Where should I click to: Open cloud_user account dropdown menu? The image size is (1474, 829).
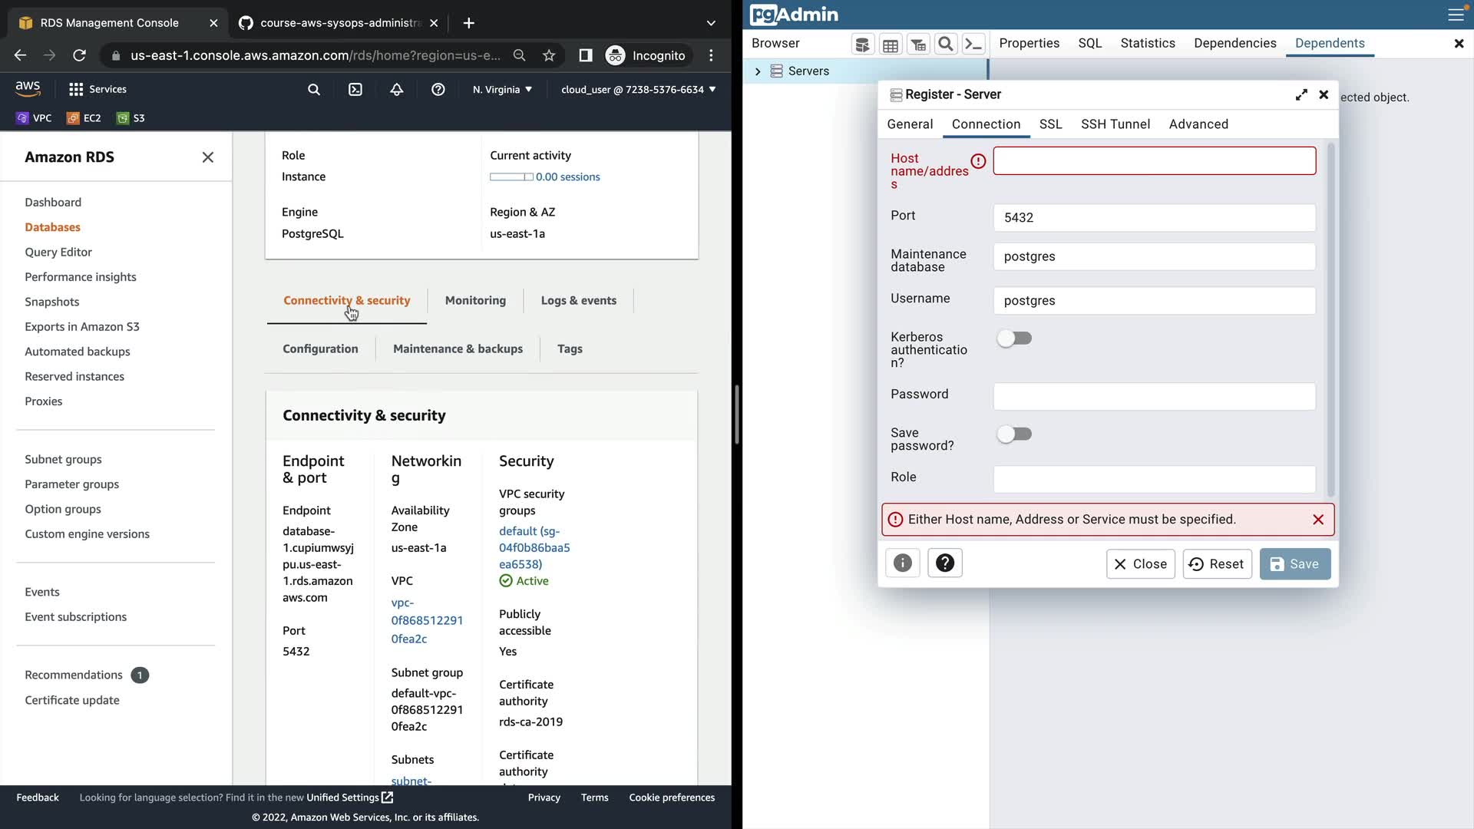[x=638, y=90]
